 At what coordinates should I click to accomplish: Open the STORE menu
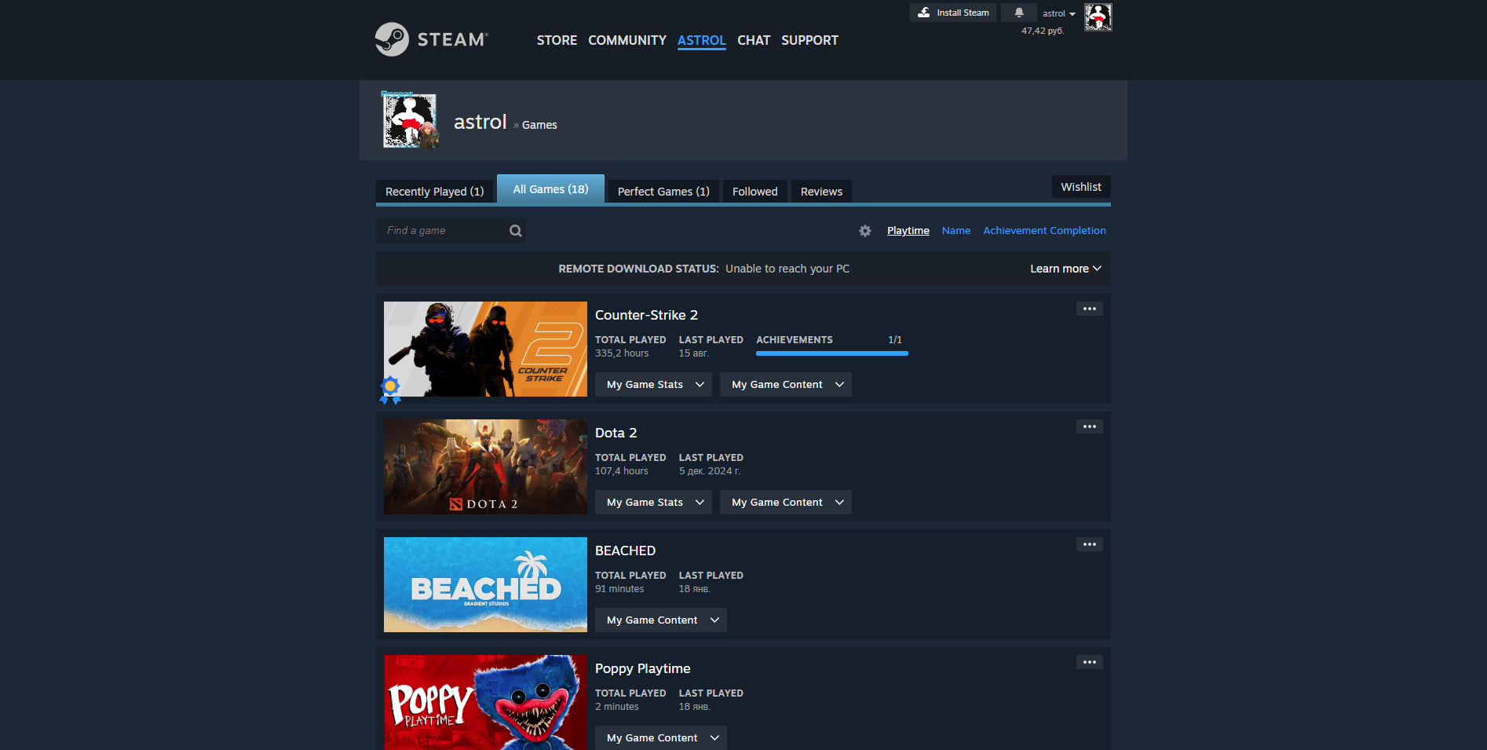[557, 40]
